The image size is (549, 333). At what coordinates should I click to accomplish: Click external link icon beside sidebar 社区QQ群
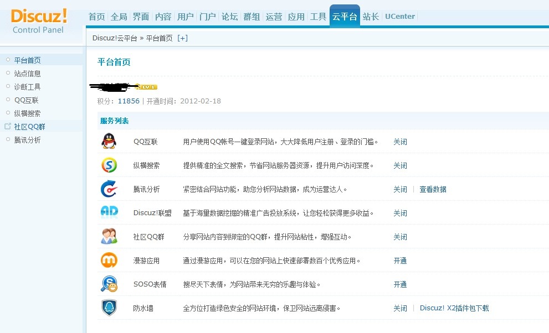tap(7, 126)
